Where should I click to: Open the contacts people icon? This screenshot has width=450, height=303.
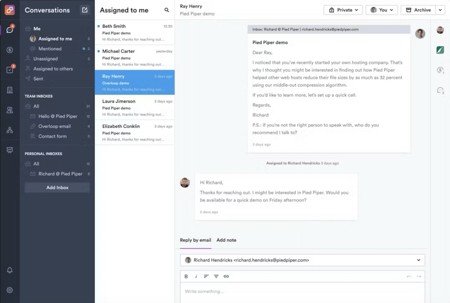click(x=10, y=110)
